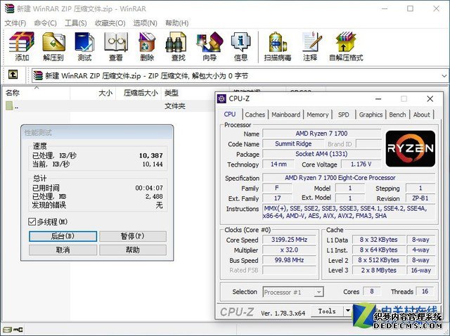Open the Processor #1 selection dropdown

pyautogui.click(x=293, y=292)
